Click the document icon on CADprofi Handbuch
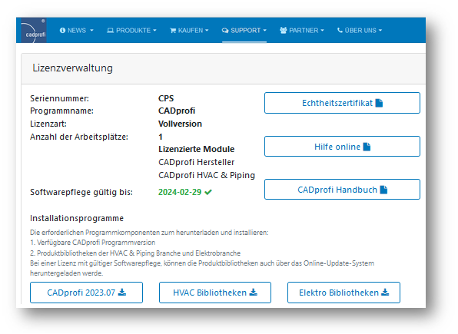 pyautogui.click(x=383, y=190)
